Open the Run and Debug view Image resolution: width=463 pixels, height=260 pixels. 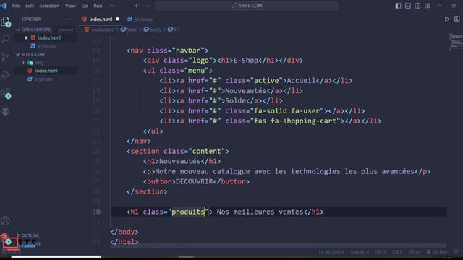pyautogui.click(x=5, y=75)
